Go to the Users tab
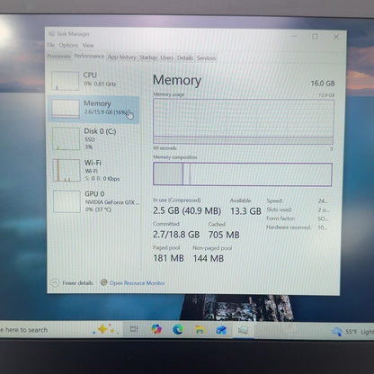The image size is (374, 374). coord(166,58)
